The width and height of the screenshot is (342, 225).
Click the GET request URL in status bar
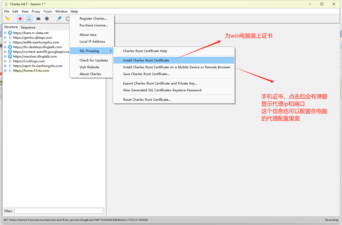76,220
